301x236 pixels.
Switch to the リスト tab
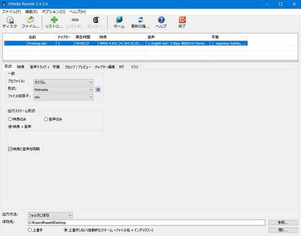click(134, 67)
